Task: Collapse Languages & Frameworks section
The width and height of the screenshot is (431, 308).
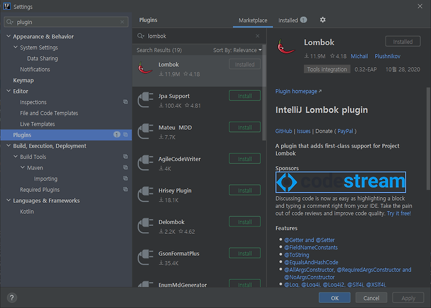Action: (9, 201)
